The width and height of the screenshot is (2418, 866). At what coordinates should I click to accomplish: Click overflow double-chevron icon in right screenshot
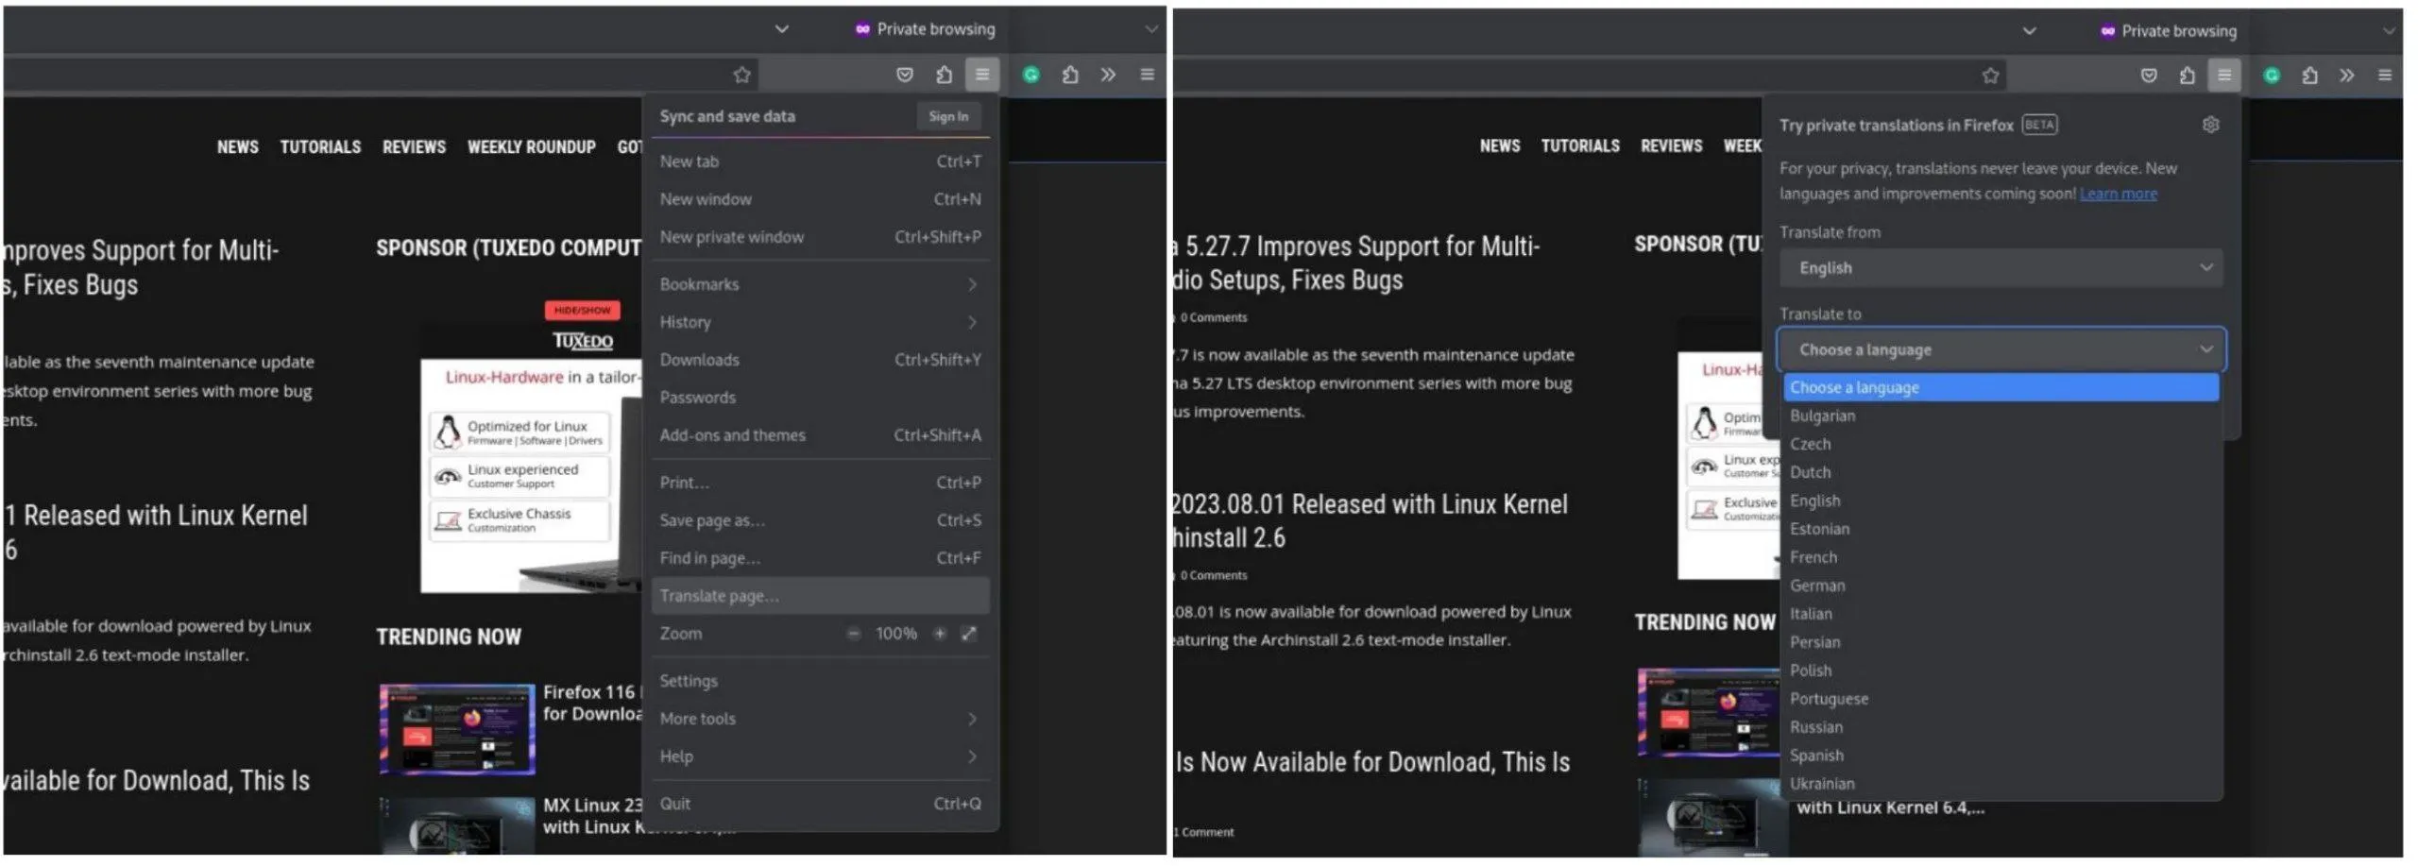pyautogui.click(x=2346, y=76)
